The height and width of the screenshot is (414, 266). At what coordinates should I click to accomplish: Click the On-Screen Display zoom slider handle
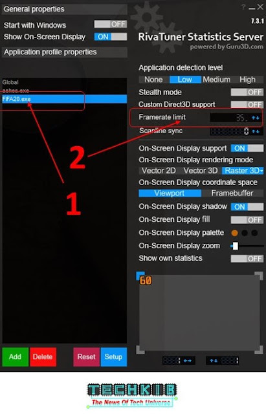point(235,246)
